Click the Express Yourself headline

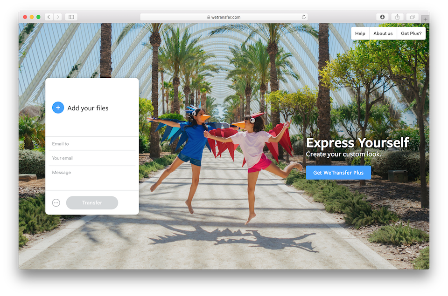pyautogui.click(x=357, y=142)
